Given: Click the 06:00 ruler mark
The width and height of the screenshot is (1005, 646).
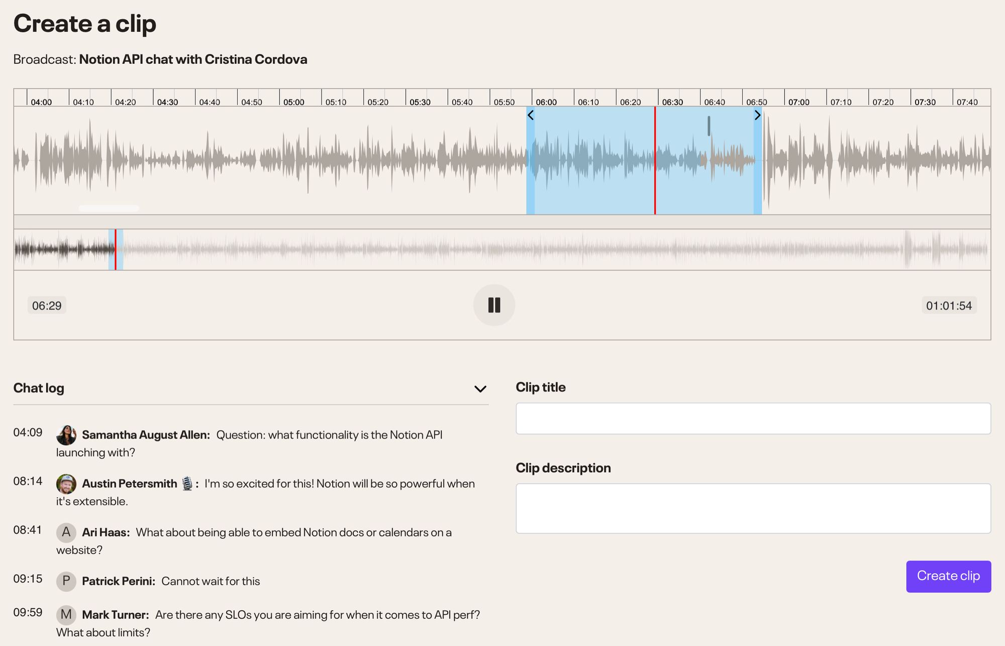Looking at the screenshot, I should pos(546,102).
